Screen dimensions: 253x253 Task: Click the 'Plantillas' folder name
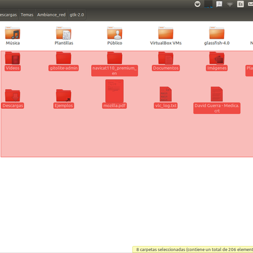pos(64,43)
